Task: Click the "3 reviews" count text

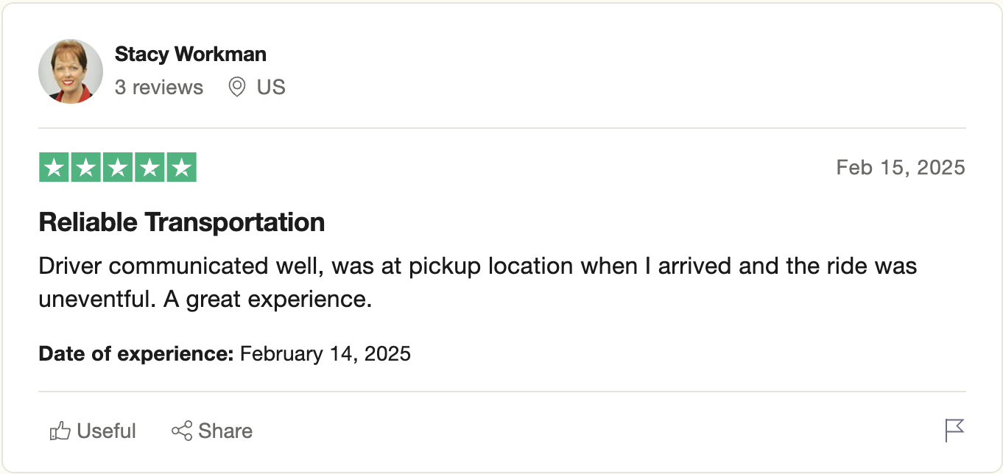Action: 159,88
